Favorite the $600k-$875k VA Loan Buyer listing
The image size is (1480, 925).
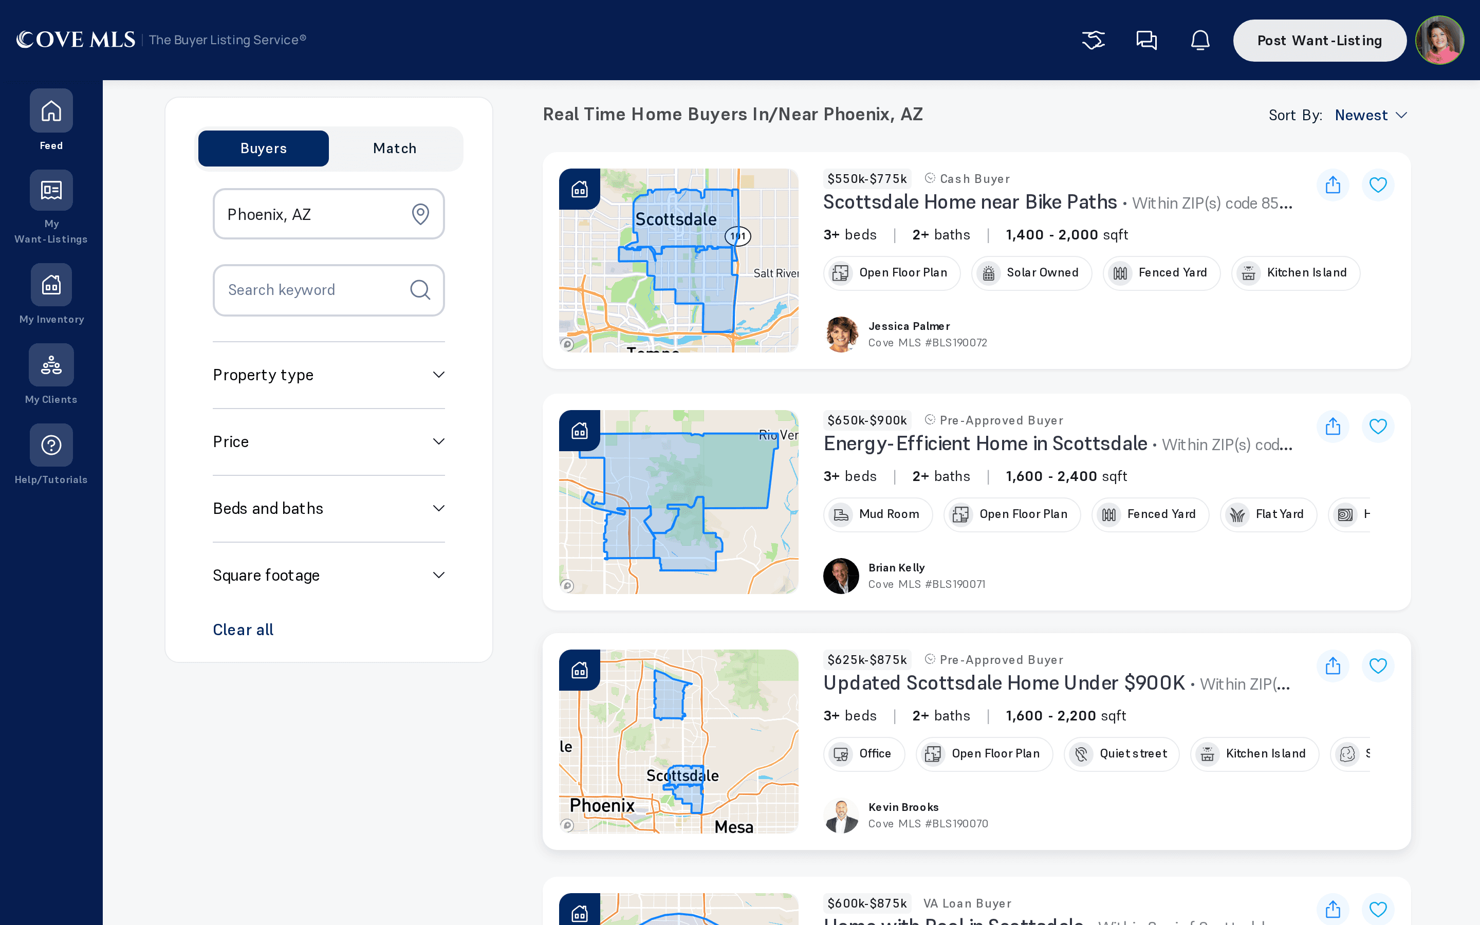tap(1378, 909)
